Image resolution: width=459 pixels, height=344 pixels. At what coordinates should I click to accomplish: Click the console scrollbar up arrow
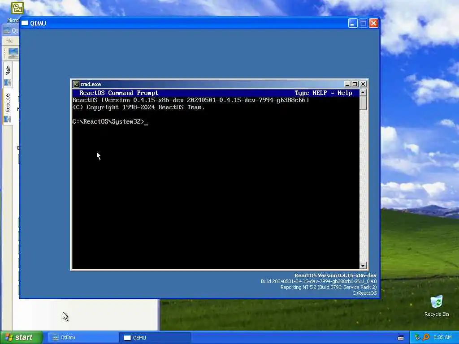(x=363, y=93)
